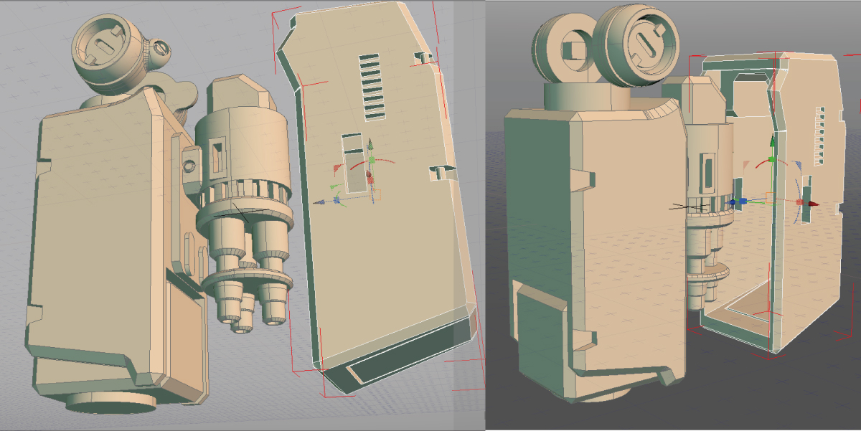The width and height of the screenshot is (861, 431).
Task: Select red scale cube handle in right viewport
Action: pyautogui.click(x=799, y=202)
